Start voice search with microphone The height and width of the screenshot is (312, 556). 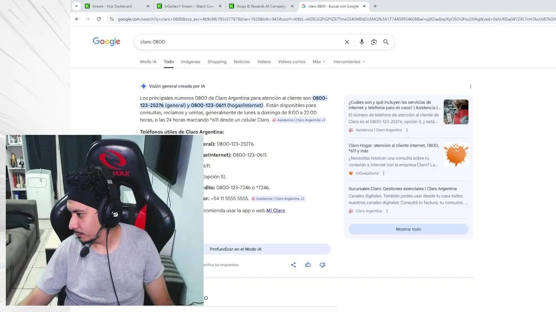(361, 42)
